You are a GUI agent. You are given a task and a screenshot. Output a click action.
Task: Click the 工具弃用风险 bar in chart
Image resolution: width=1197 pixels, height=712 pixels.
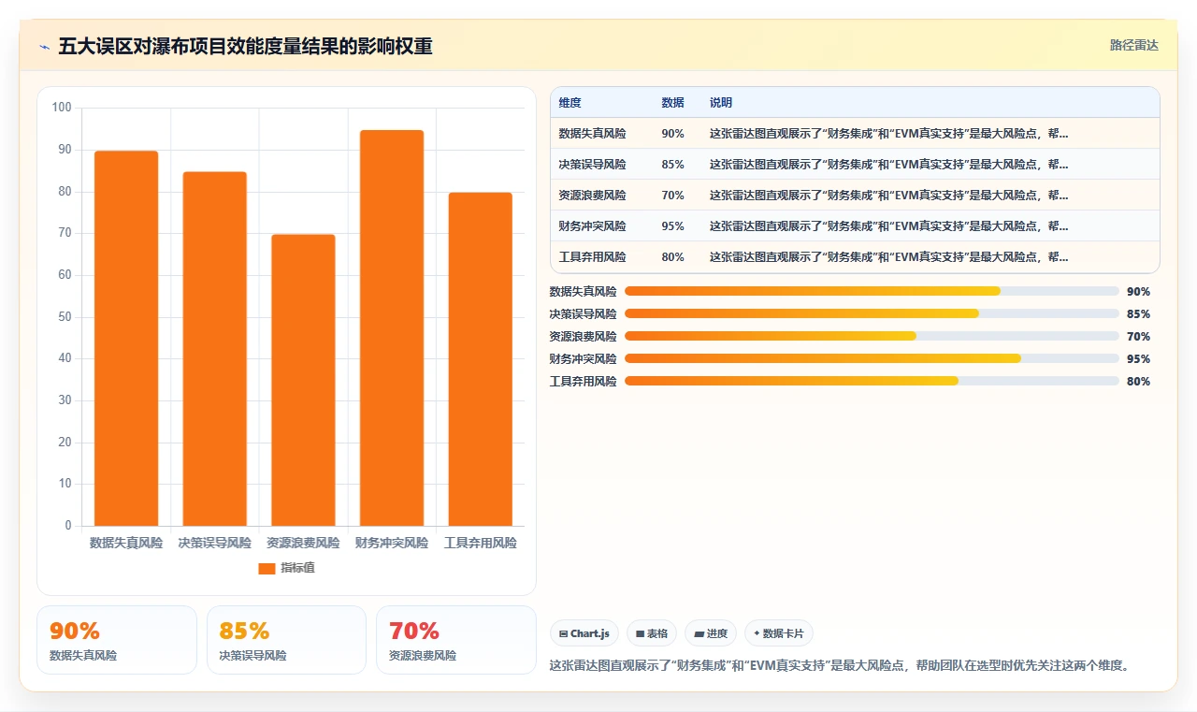coord(480,359)
